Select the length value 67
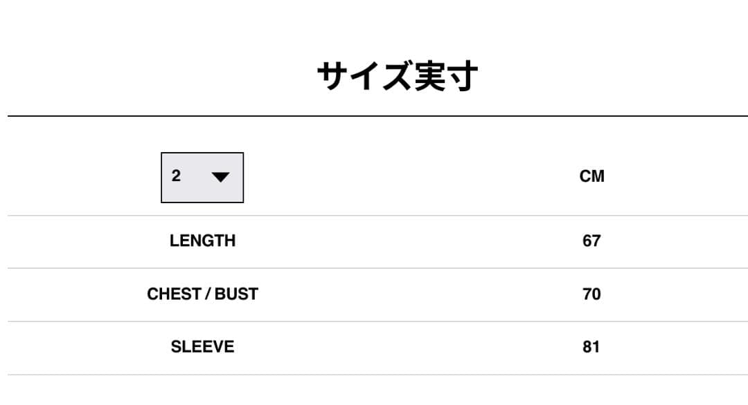Image resolution: width=748 pixels, height=405 pixels. click(591, 241)
